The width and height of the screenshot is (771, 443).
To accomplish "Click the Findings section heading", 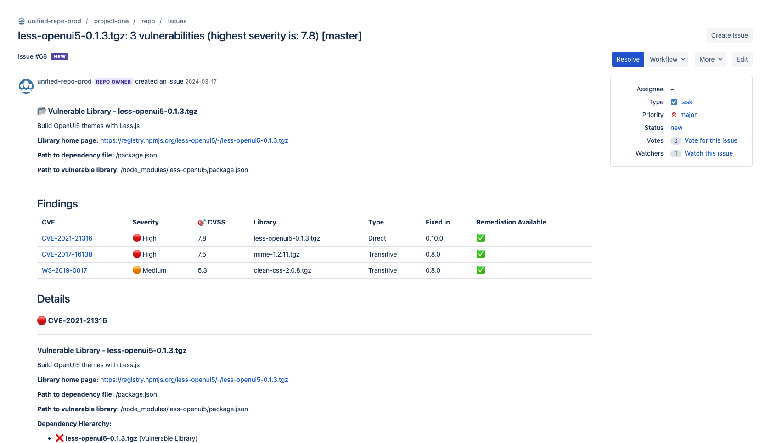I will [x=57, y=204].
